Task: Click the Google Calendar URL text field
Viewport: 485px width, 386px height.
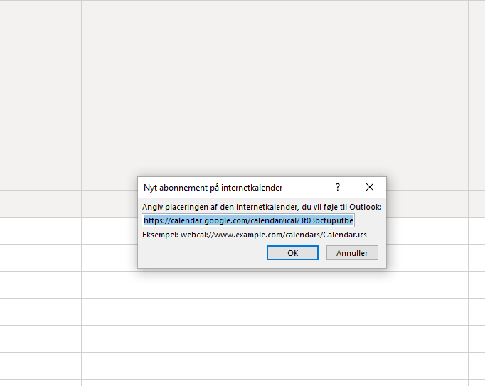Action: coord(248,220)
